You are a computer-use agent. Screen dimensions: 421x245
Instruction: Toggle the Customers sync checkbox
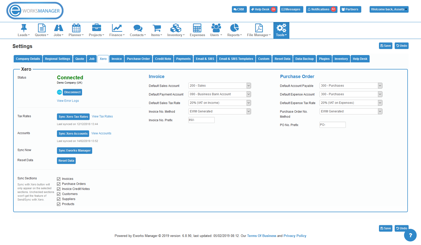pyautogui.click(x=58, y=194)
